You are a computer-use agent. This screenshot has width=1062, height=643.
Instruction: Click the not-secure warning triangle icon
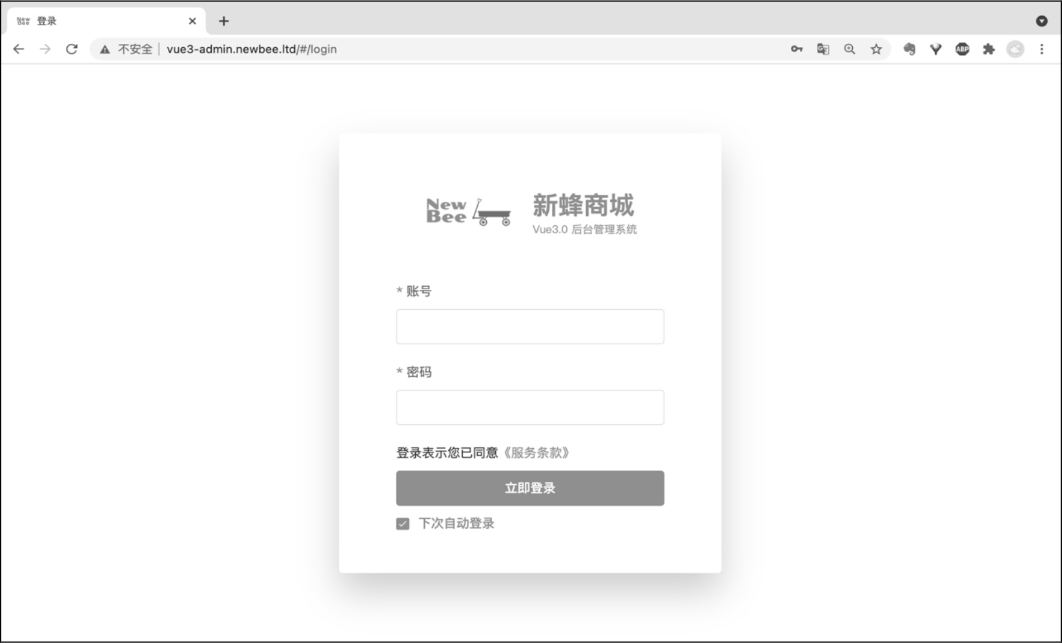[x=105, y=49]
